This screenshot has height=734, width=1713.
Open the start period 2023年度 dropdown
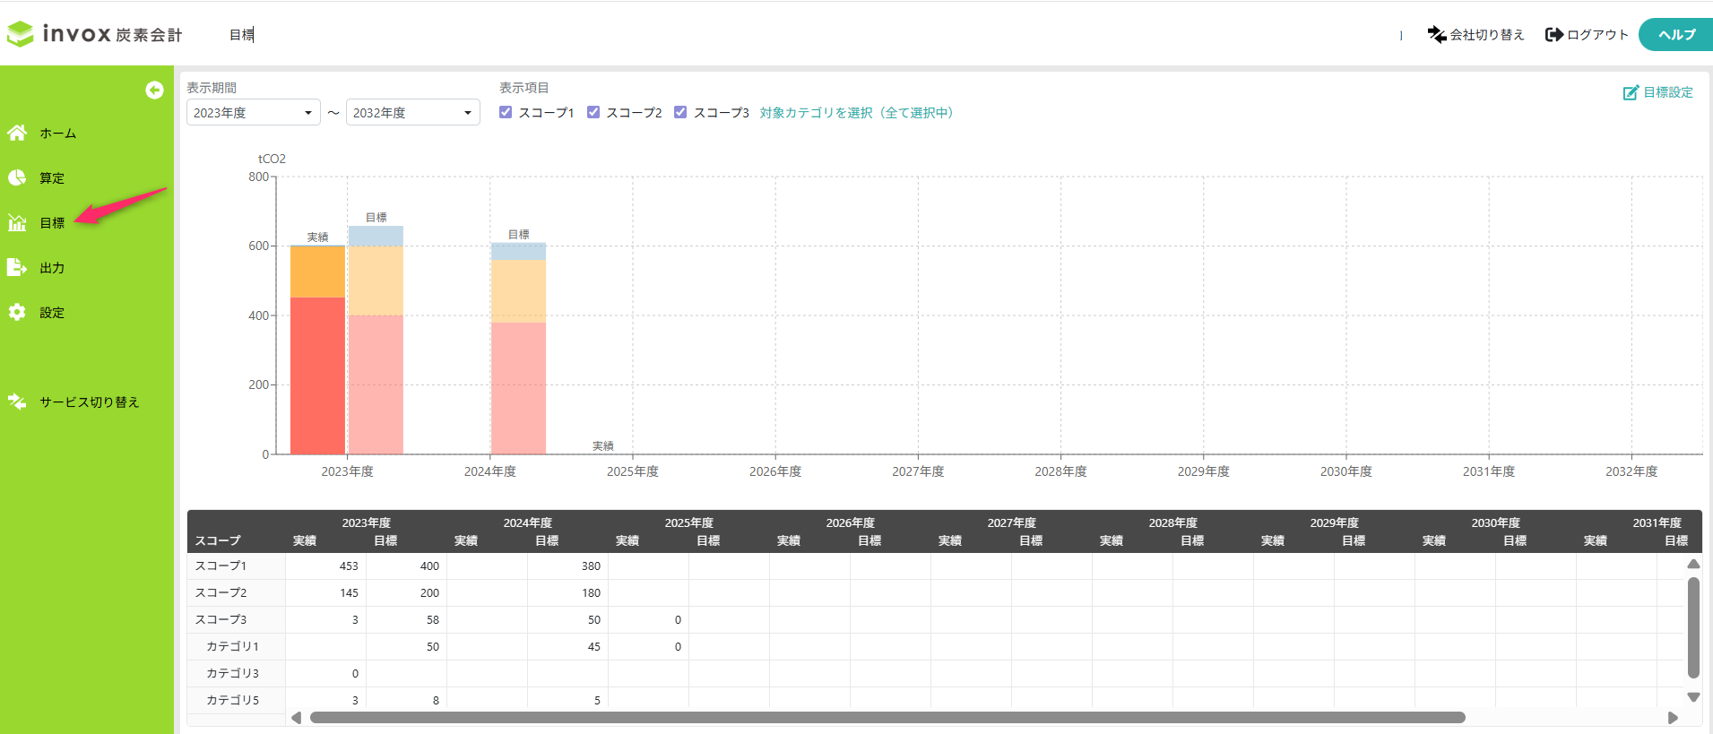pos(253,113)
